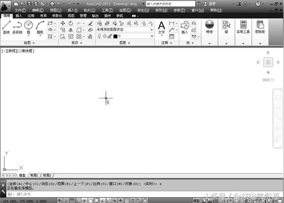
Task: Open Layer Properties manager icon
Action: point(99,23)
